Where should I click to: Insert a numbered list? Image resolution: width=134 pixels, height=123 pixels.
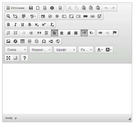pyautogui.click(x=8, y=33)
